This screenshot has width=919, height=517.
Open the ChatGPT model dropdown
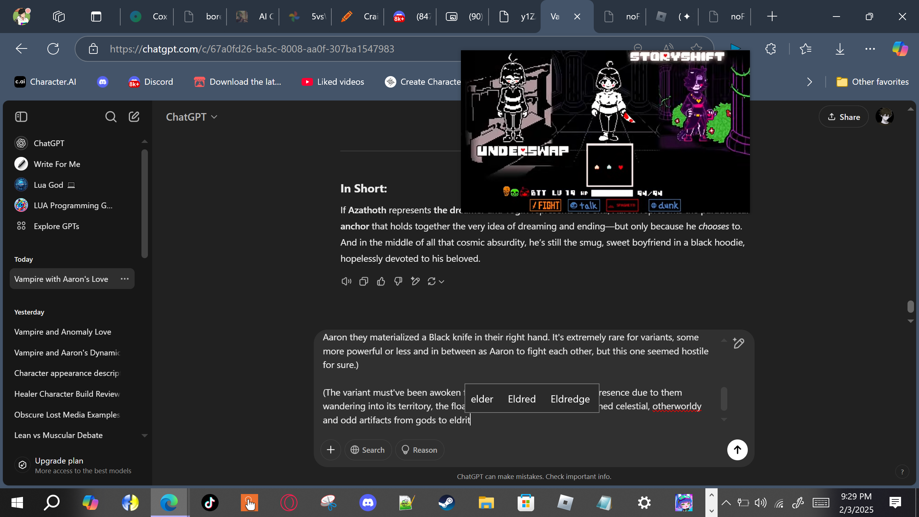coord(191,117)
